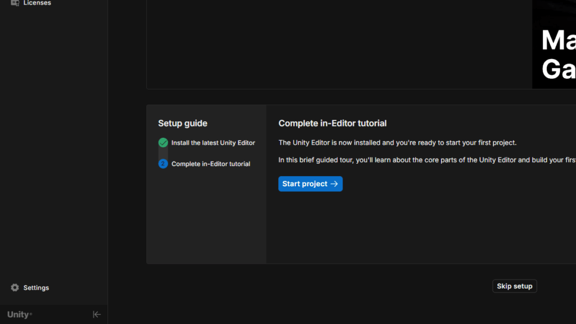The image size is (576, 324).
Task: Click the Skip setup button
Action: [514, 286]
